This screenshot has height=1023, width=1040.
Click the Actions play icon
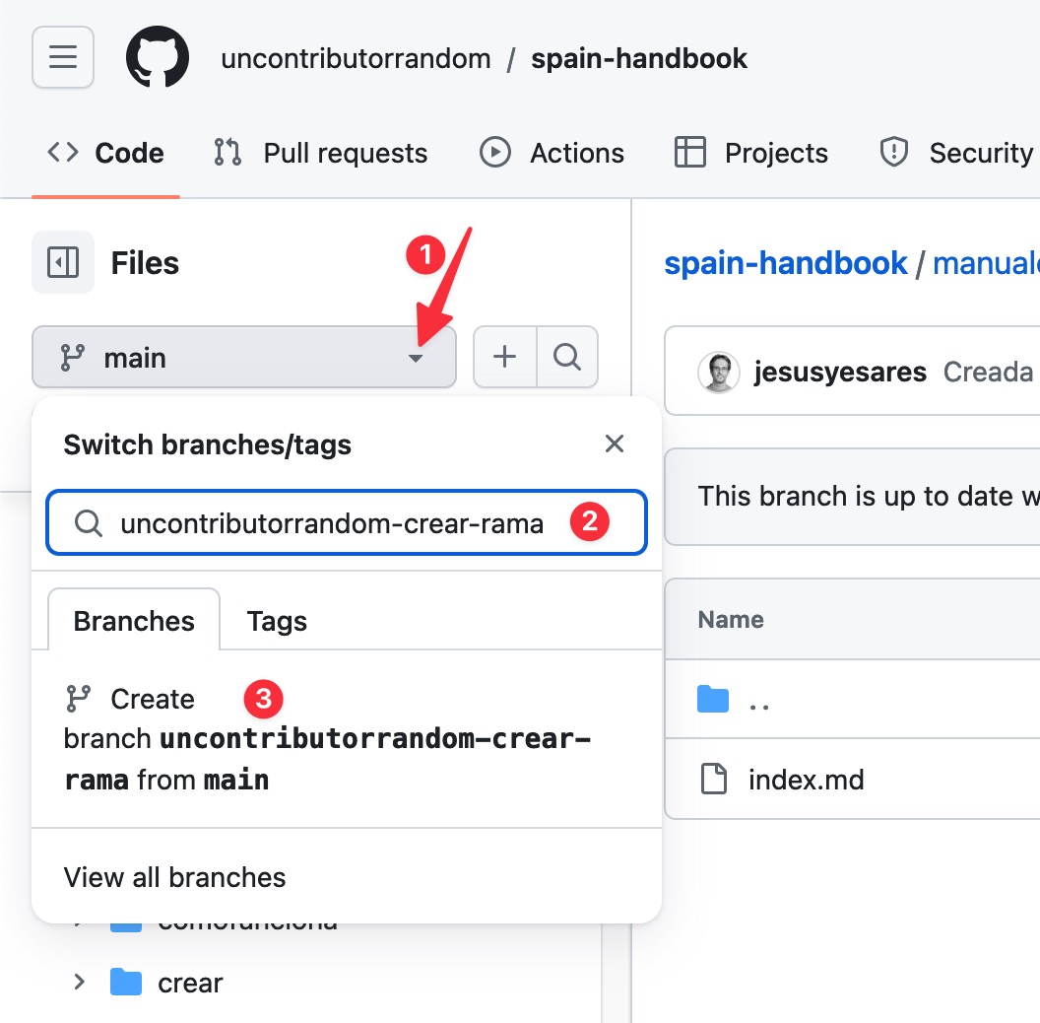(x=495, y=152)
